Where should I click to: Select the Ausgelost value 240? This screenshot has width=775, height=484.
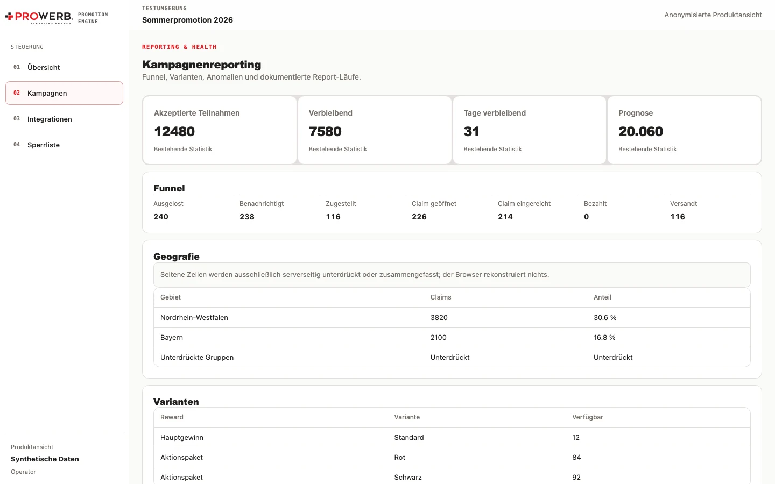click(161, 217)
